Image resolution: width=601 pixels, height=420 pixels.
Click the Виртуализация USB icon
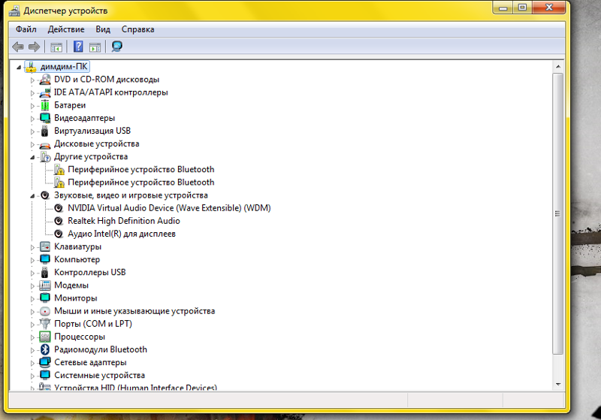click(45, 131)
